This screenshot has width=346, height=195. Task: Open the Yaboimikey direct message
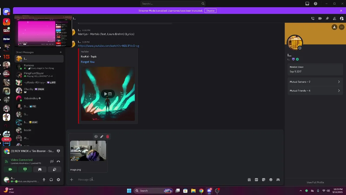pos(39,98)
